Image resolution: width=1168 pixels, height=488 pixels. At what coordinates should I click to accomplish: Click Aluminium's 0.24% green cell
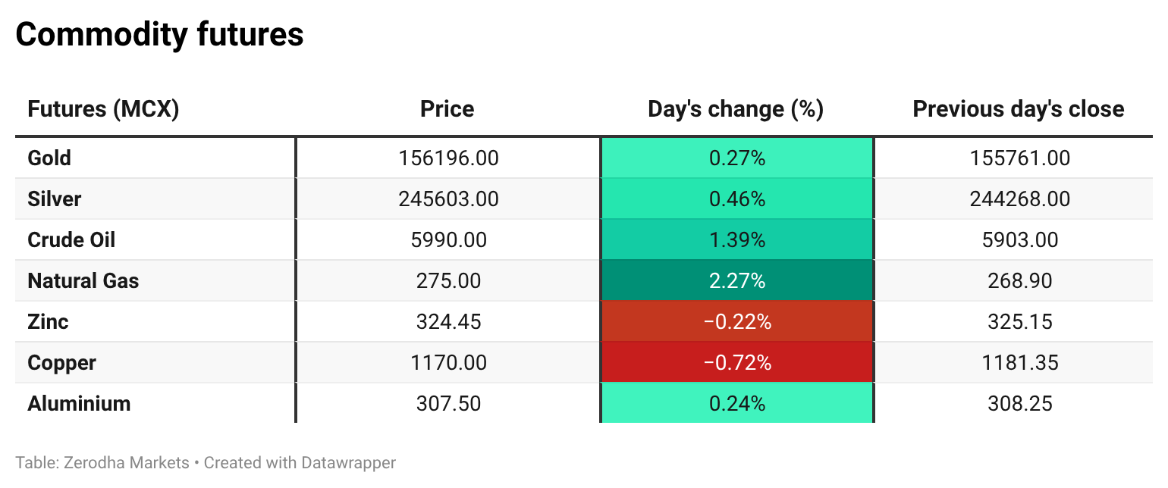click(736, 404)
